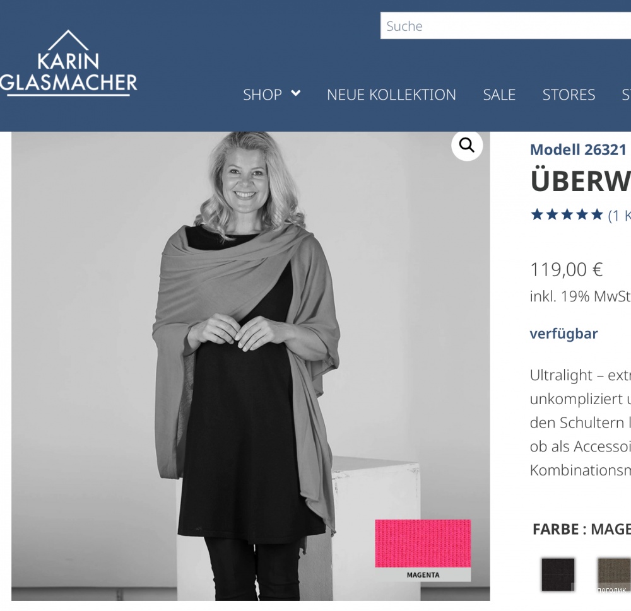Screen dimensions: 631x611
Task: Click the verfügbar availability text
Action: [563, 334]
